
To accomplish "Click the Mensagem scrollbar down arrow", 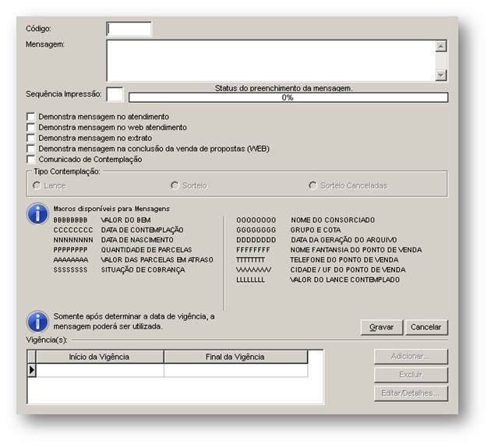I will [441, 75].
